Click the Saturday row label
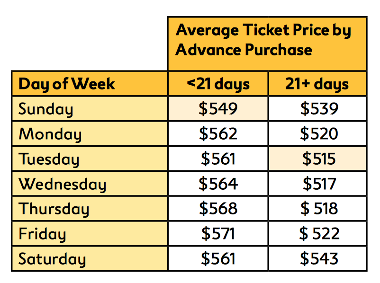380x283 pixels. pyautogui.click(x=52, y=259)
